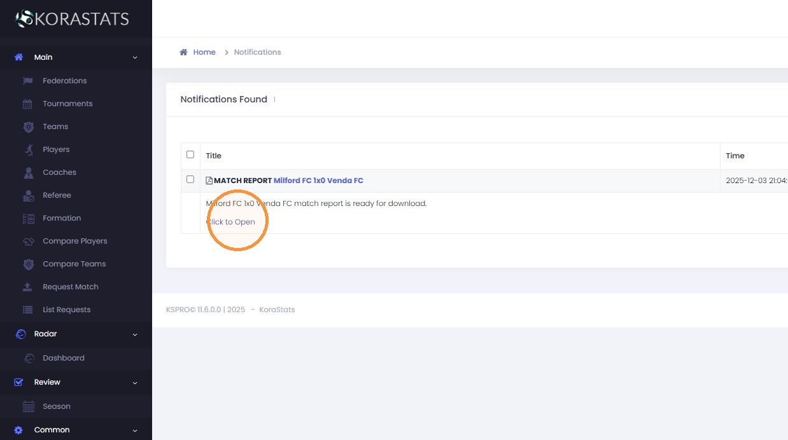Screen dimensions: 788x440
Task: Collapse the Radar section chevron
Action: 135,334
